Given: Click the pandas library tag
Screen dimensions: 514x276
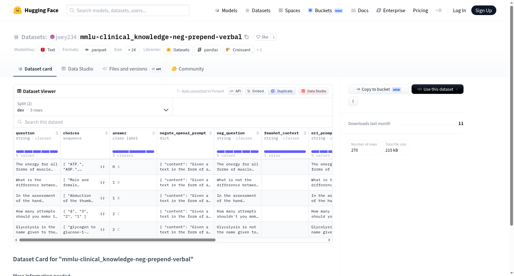Looking at the screenshot, I should click(x=208, y=50).
